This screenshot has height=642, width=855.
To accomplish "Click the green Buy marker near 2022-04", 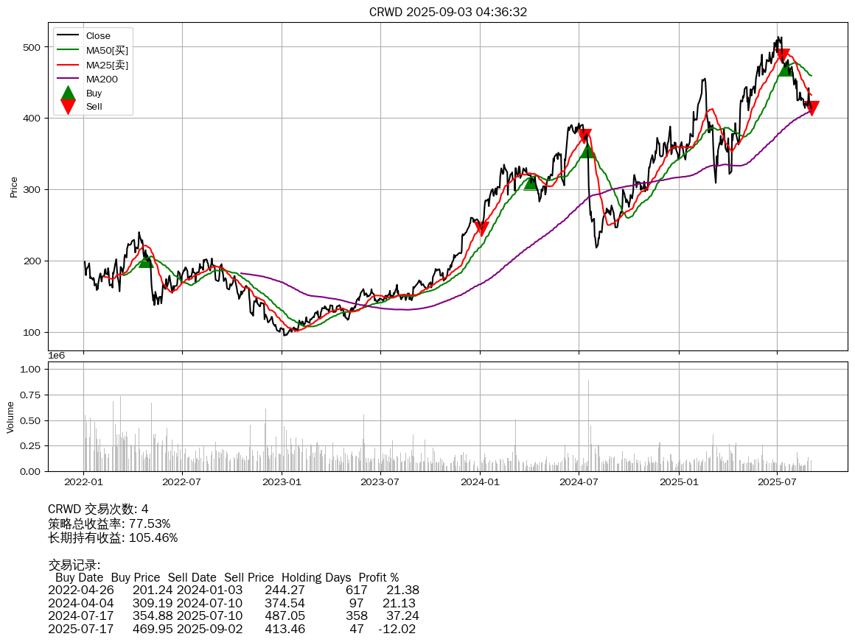I will [146, 260].
